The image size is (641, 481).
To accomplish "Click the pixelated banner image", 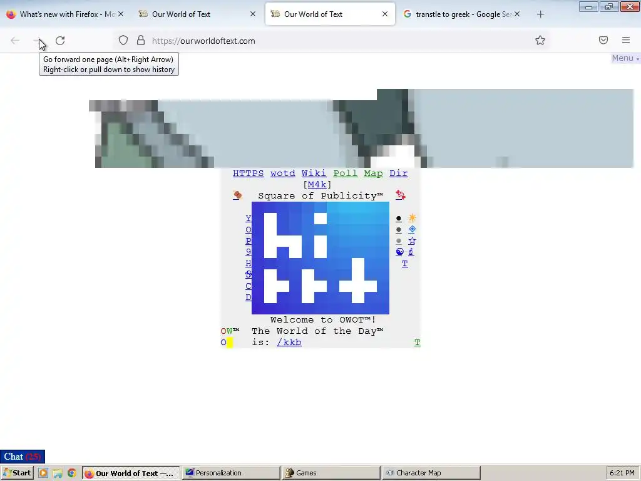I will coord(361,128).
